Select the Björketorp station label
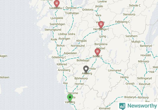The height and width of the screenshot is (110, 158). (81, 78)
